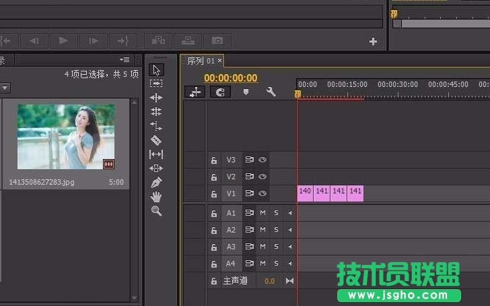Click project panel scroll up arrow
This screenshot has height=306, width=490.
(135, 102)
